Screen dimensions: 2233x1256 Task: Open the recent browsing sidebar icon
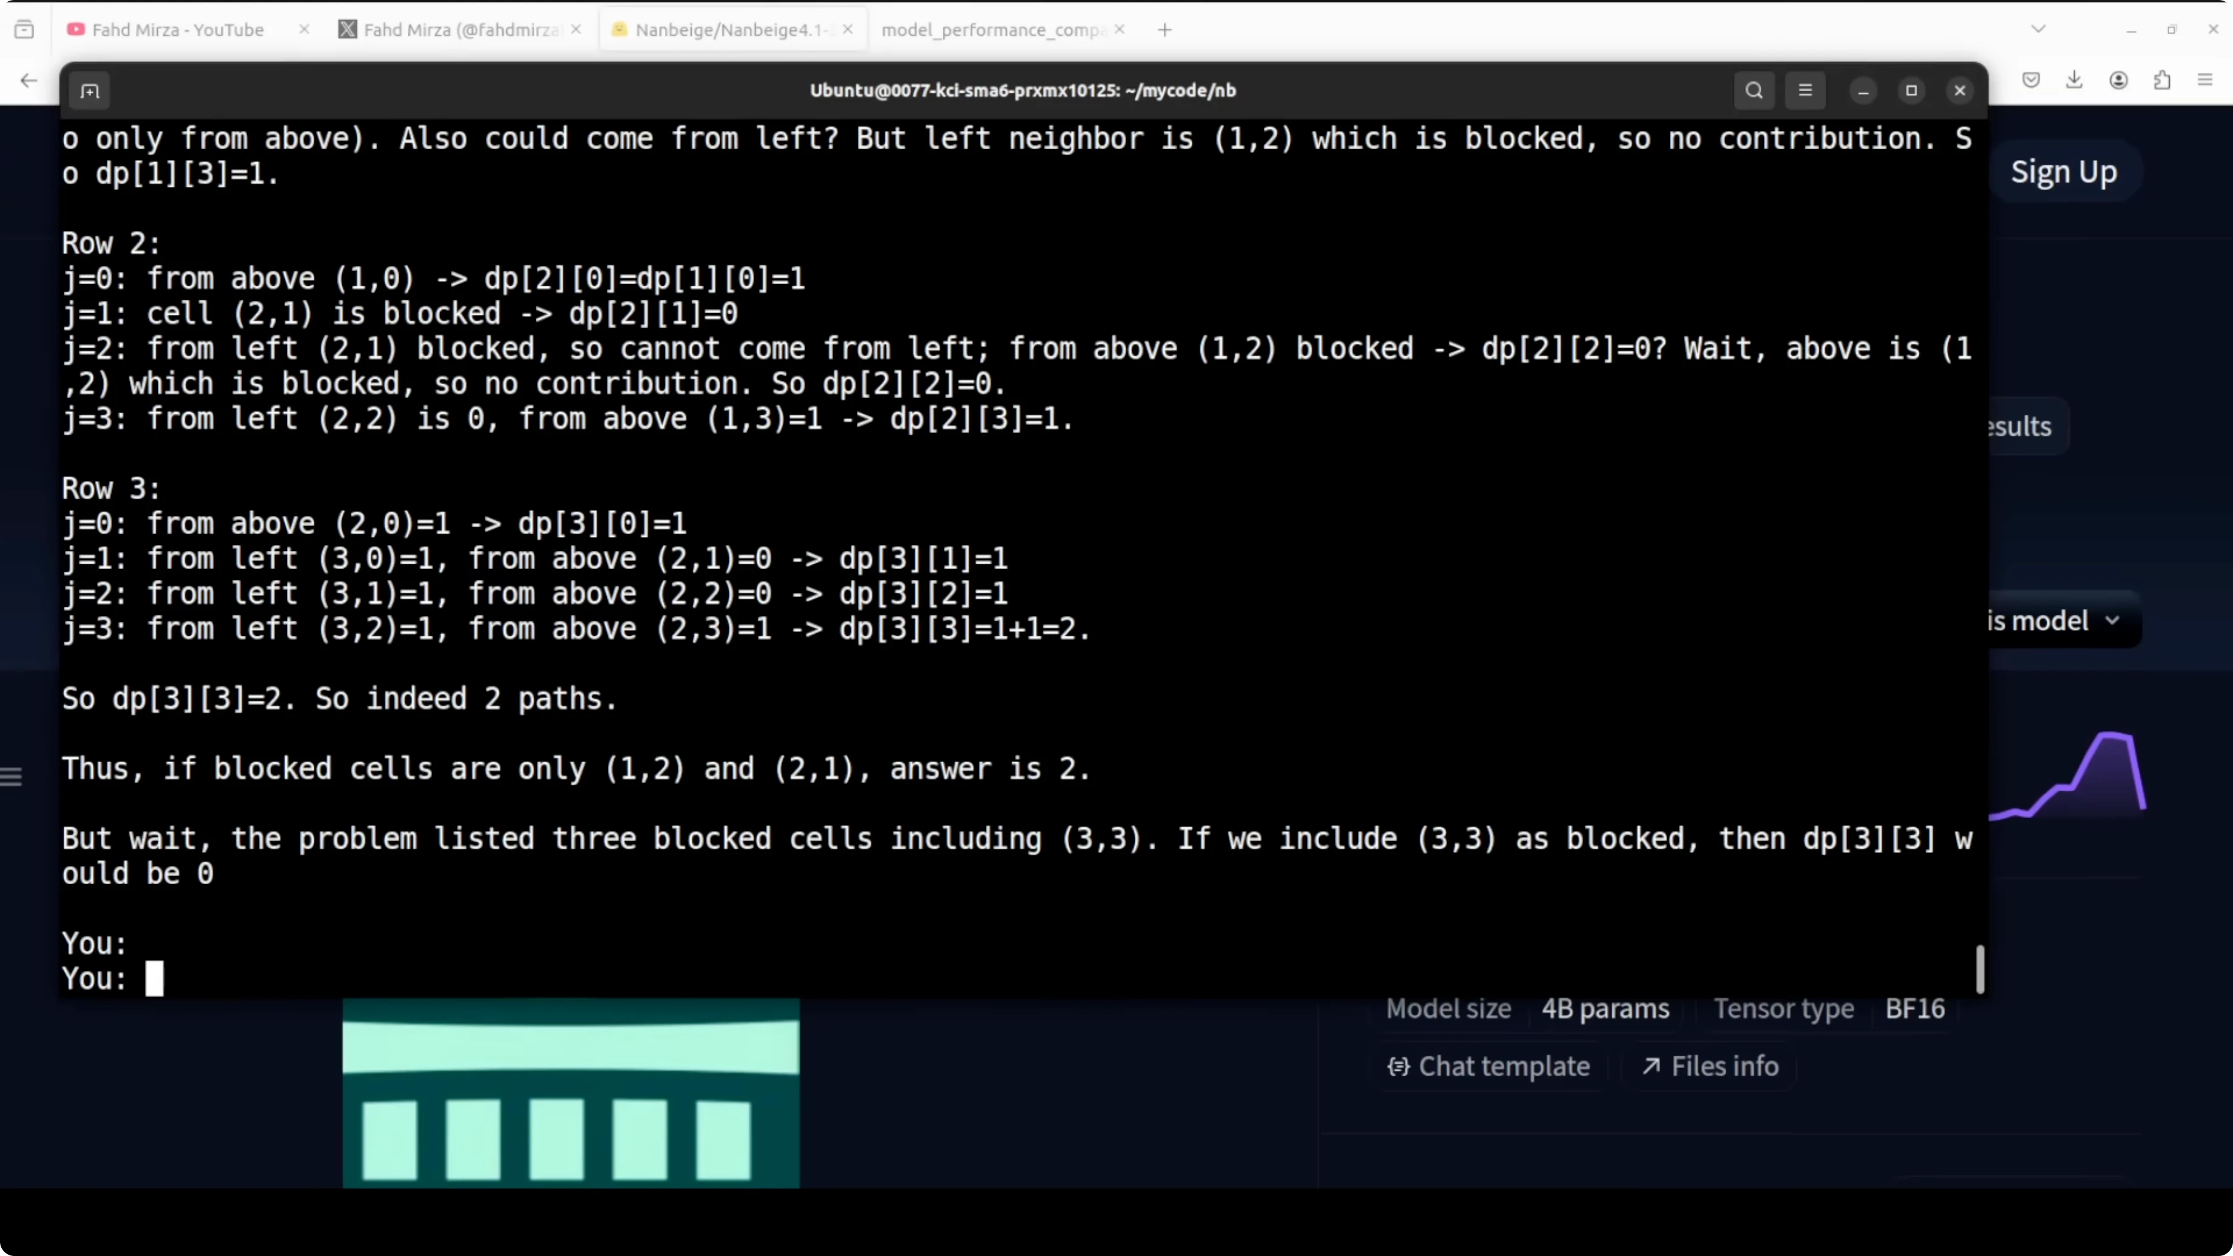[x=24, y=30]
